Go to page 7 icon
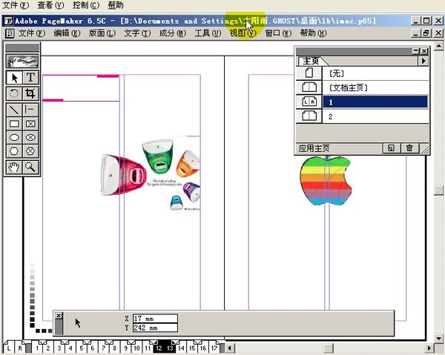Image resolution: width=445 pixels, height=355 pixels. coord(104,348)
